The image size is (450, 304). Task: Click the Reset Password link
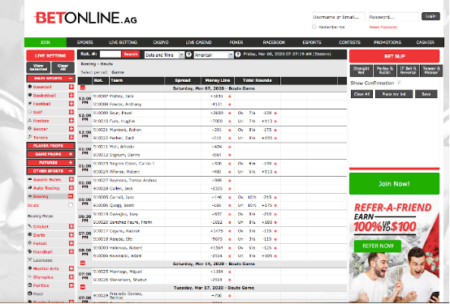tap(383, 27)
